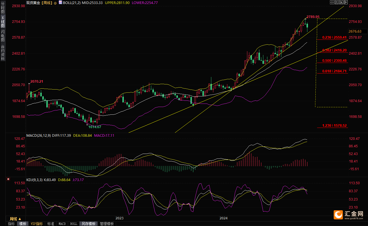Click the MACD(26,12,9) indicator label
Viewport: 368px width, 226px height.
pyautogui.click(x=39, y=135)
